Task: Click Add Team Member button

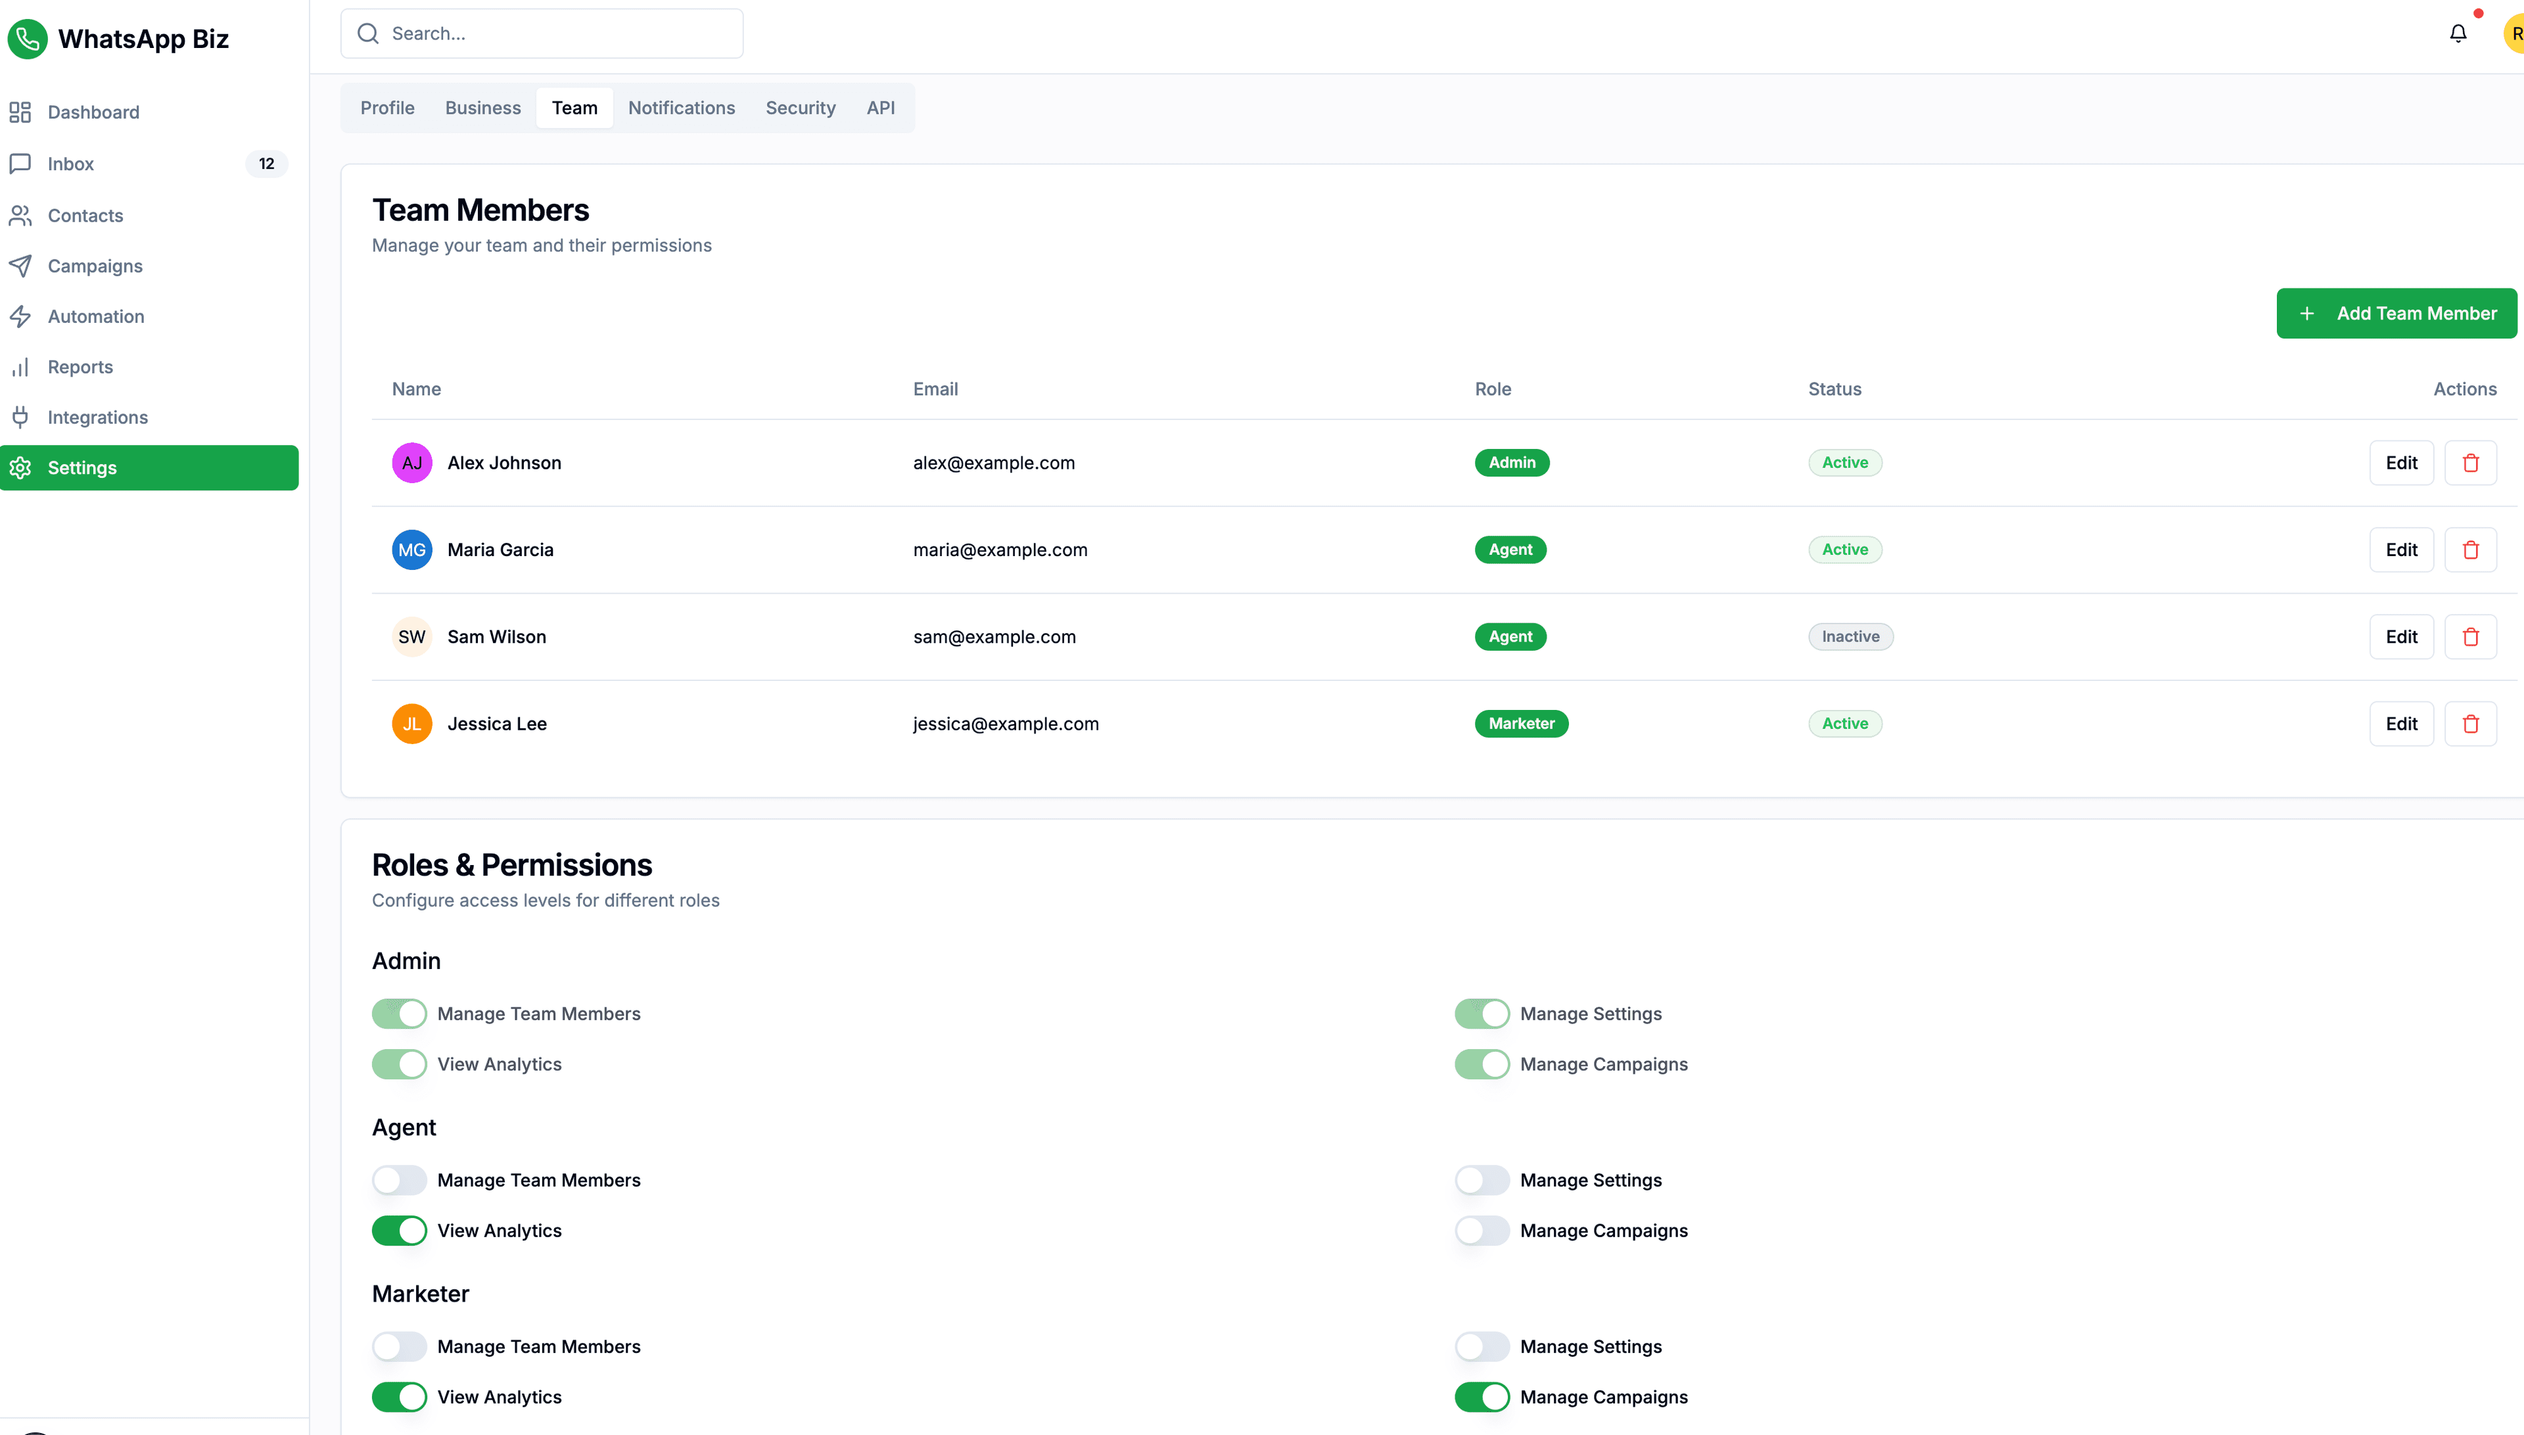Action: coord(2396,314)
